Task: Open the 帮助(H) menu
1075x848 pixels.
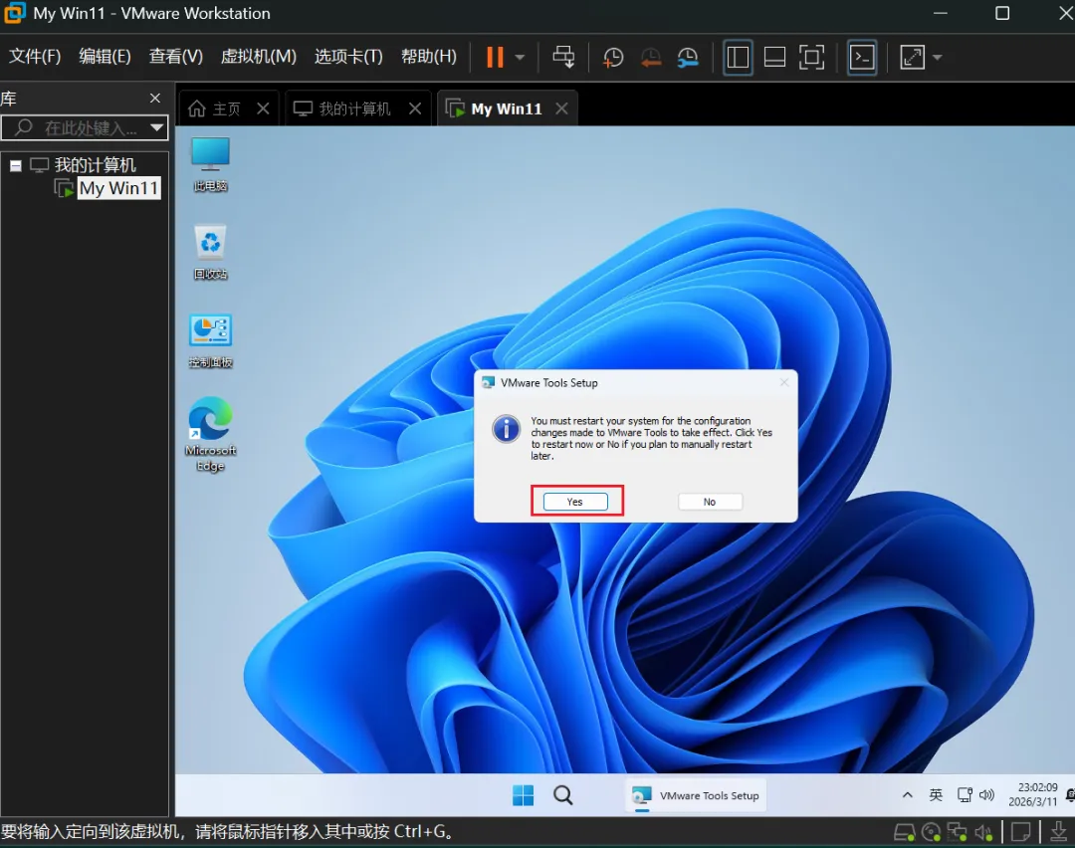Action: [429, 56]
